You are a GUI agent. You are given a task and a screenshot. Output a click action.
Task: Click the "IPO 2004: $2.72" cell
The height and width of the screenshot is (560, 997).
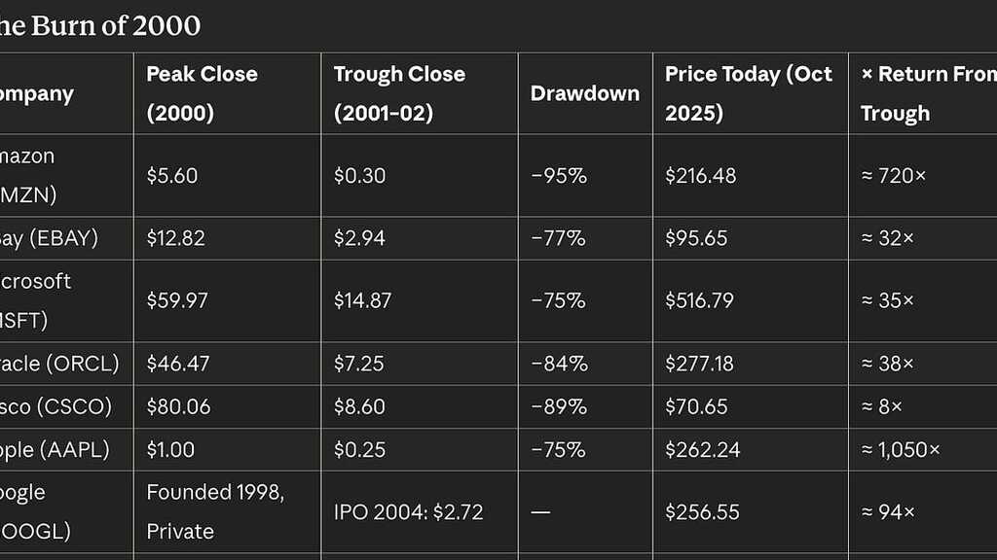coord(408,511)
